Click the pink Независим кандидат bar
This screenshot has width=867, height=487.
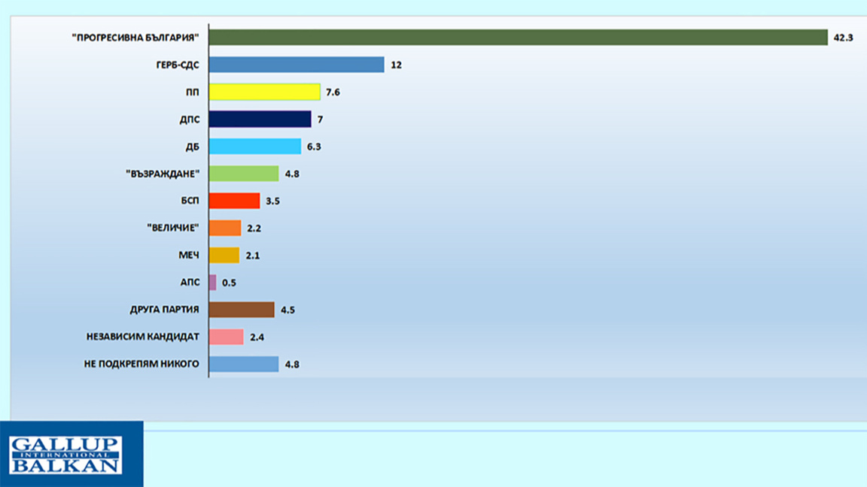click(226, 337)
